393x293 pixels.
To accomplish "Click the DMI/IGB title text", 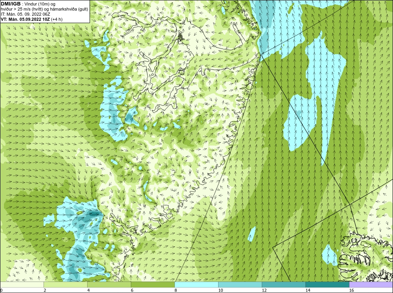I will click(11, 4).
